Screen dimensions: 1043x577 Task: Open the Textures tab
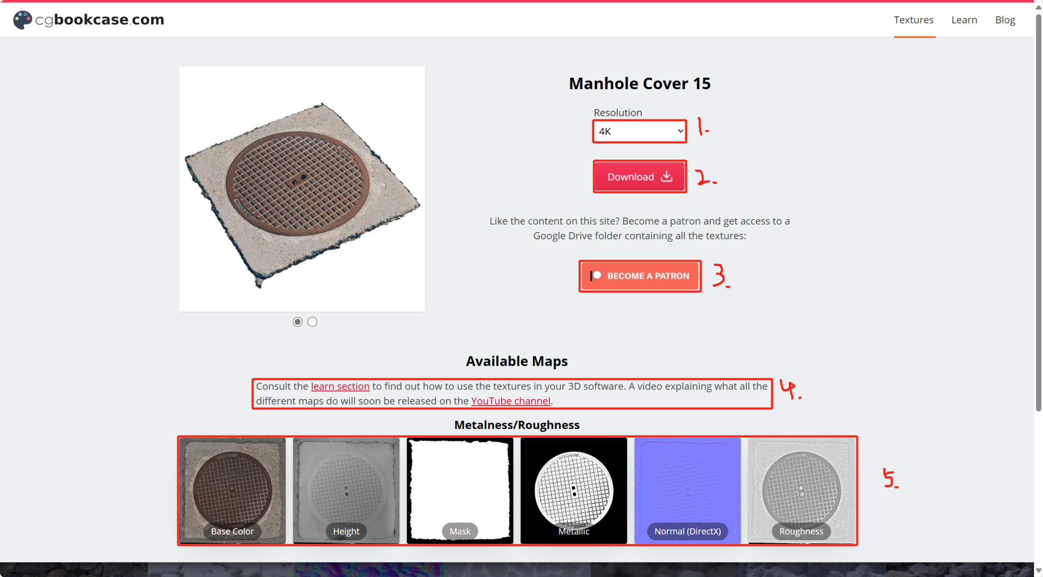point(914,20)
